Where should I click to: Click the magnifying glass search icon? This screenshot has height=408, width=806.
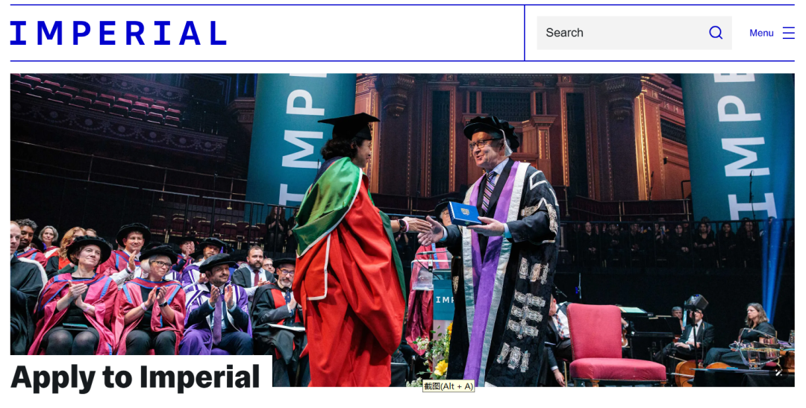point(716,33)
